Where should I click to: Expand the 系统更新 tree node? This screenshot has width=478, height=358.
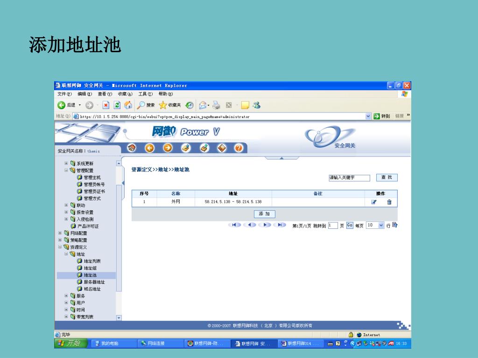click(x=66, y=163)
